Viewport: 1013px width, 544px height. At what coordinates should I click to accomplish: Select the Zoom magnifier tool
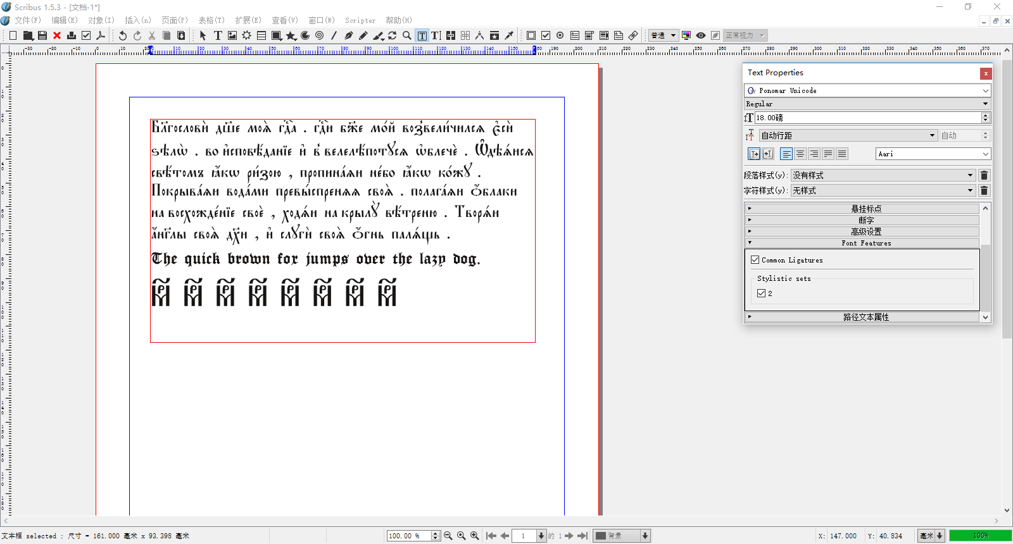click(407, 35)
